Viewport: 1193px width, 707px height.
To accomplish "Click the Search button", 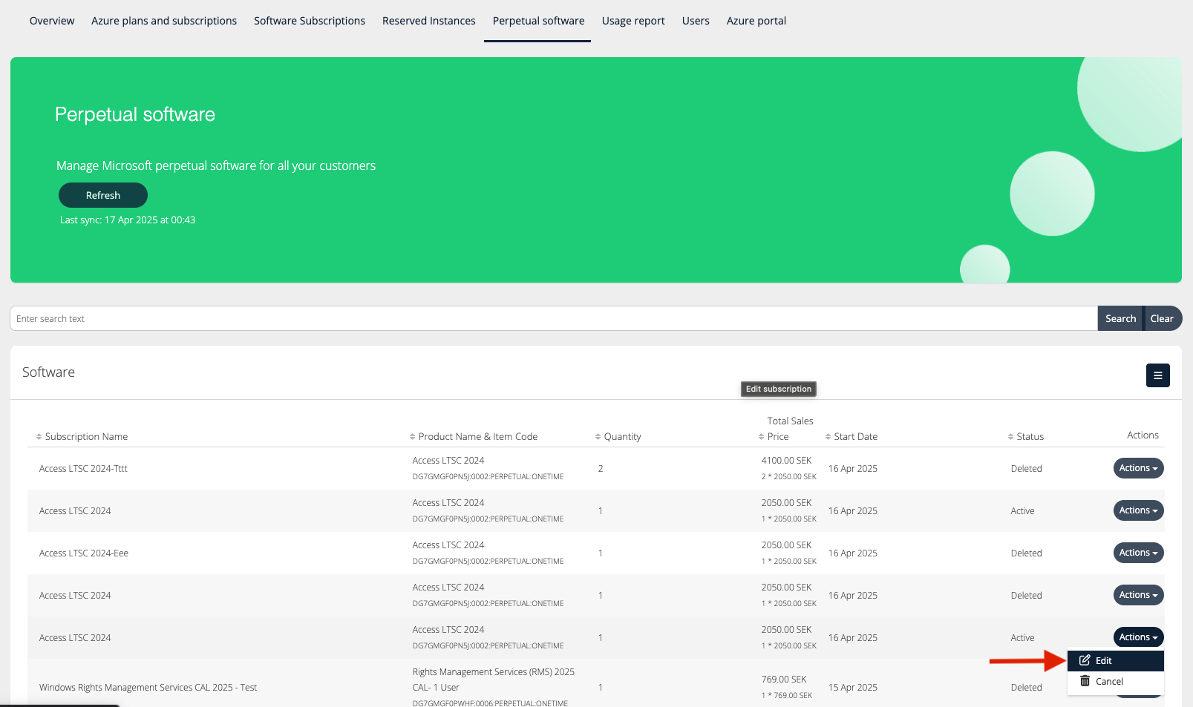I will [x=1120, y=318].
